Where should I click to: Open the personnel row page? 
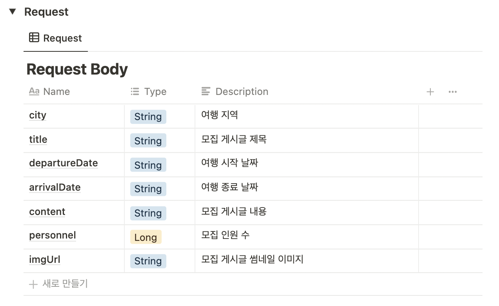coord(53,235)
